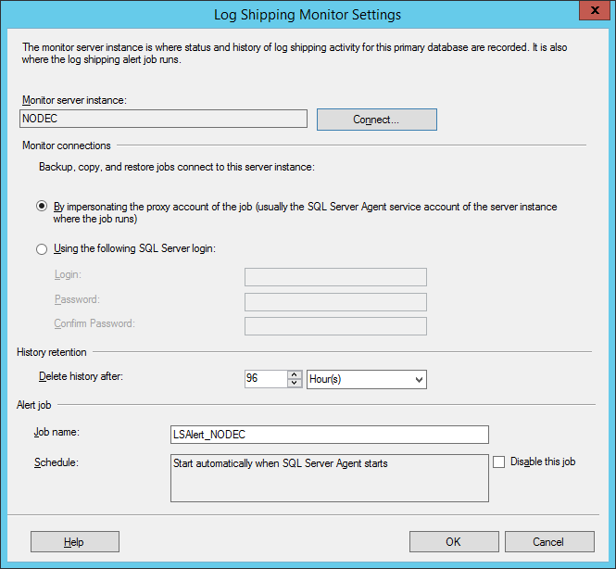Open the Connect... server dialog

coord(377,120)
